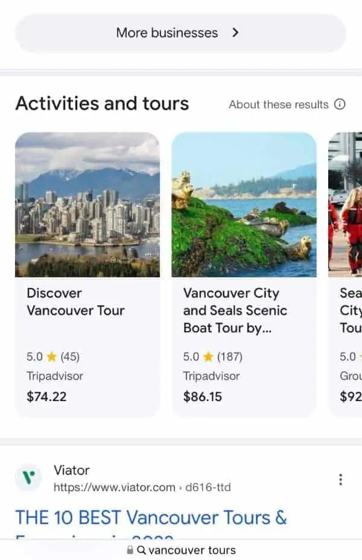This screenshot has width=362, height=560.
Task: Click the info icon beside About these results
Action: point(340,105)
